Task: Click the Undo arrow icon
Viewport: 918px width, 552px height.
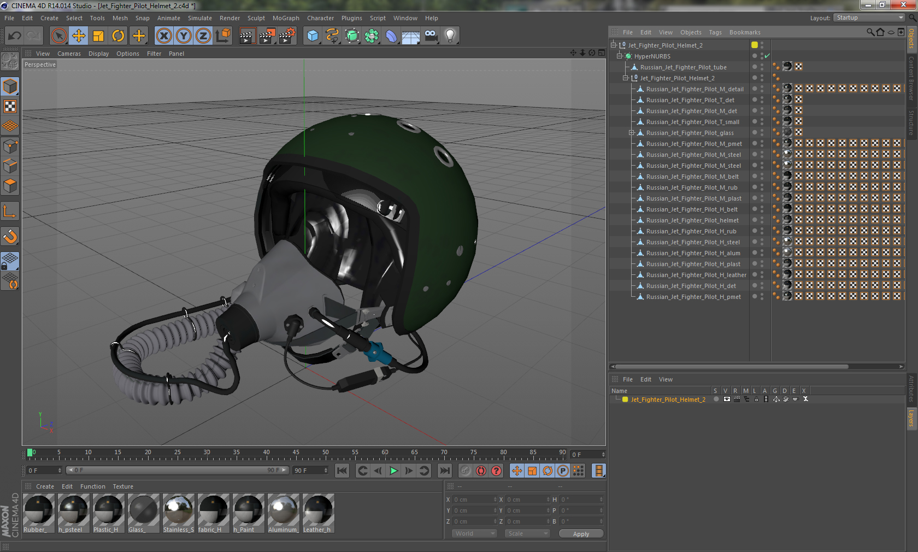Action: pyautogui.click(x=15, y=36)
